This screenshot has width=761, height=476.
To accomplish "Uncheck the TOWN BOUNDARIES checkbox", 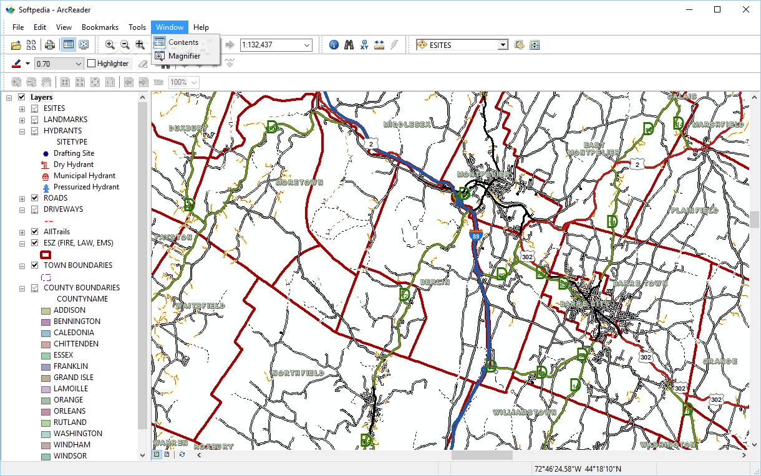I will (x=35, y=265).
